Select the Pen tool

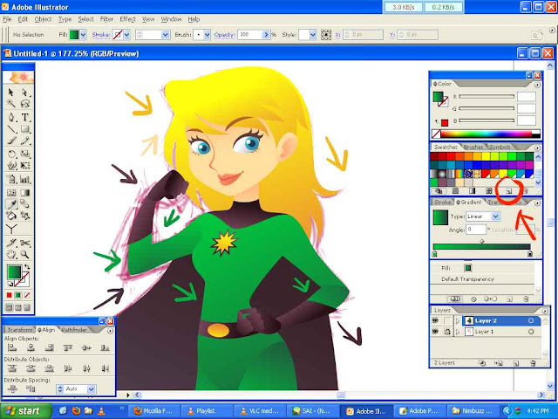pos(11,118)
